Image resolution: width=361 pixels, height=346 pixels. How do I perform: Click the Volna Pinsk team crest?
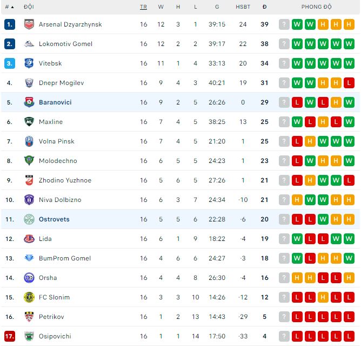click(x=29, y=141)
